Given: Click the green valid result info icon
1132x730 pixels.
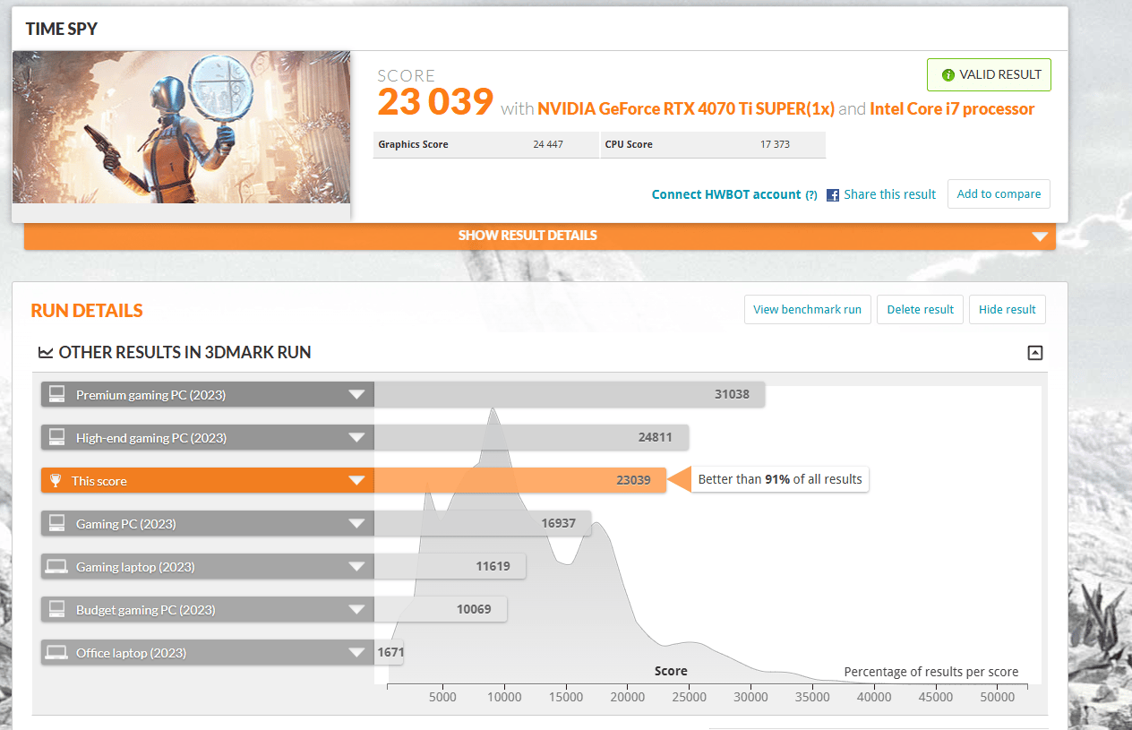Looking at the screenshot, I should click(x=948, y=75).
